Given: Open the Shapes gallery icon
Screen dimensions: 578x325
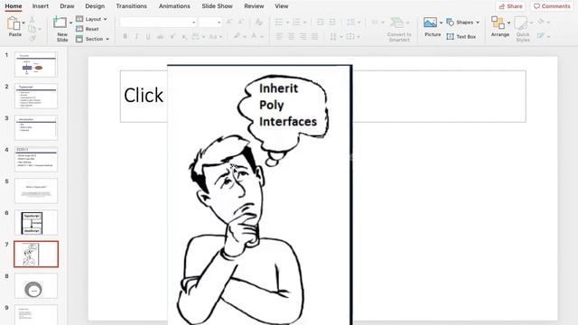Looking at the screenshot, I should [x=450, y=22].
